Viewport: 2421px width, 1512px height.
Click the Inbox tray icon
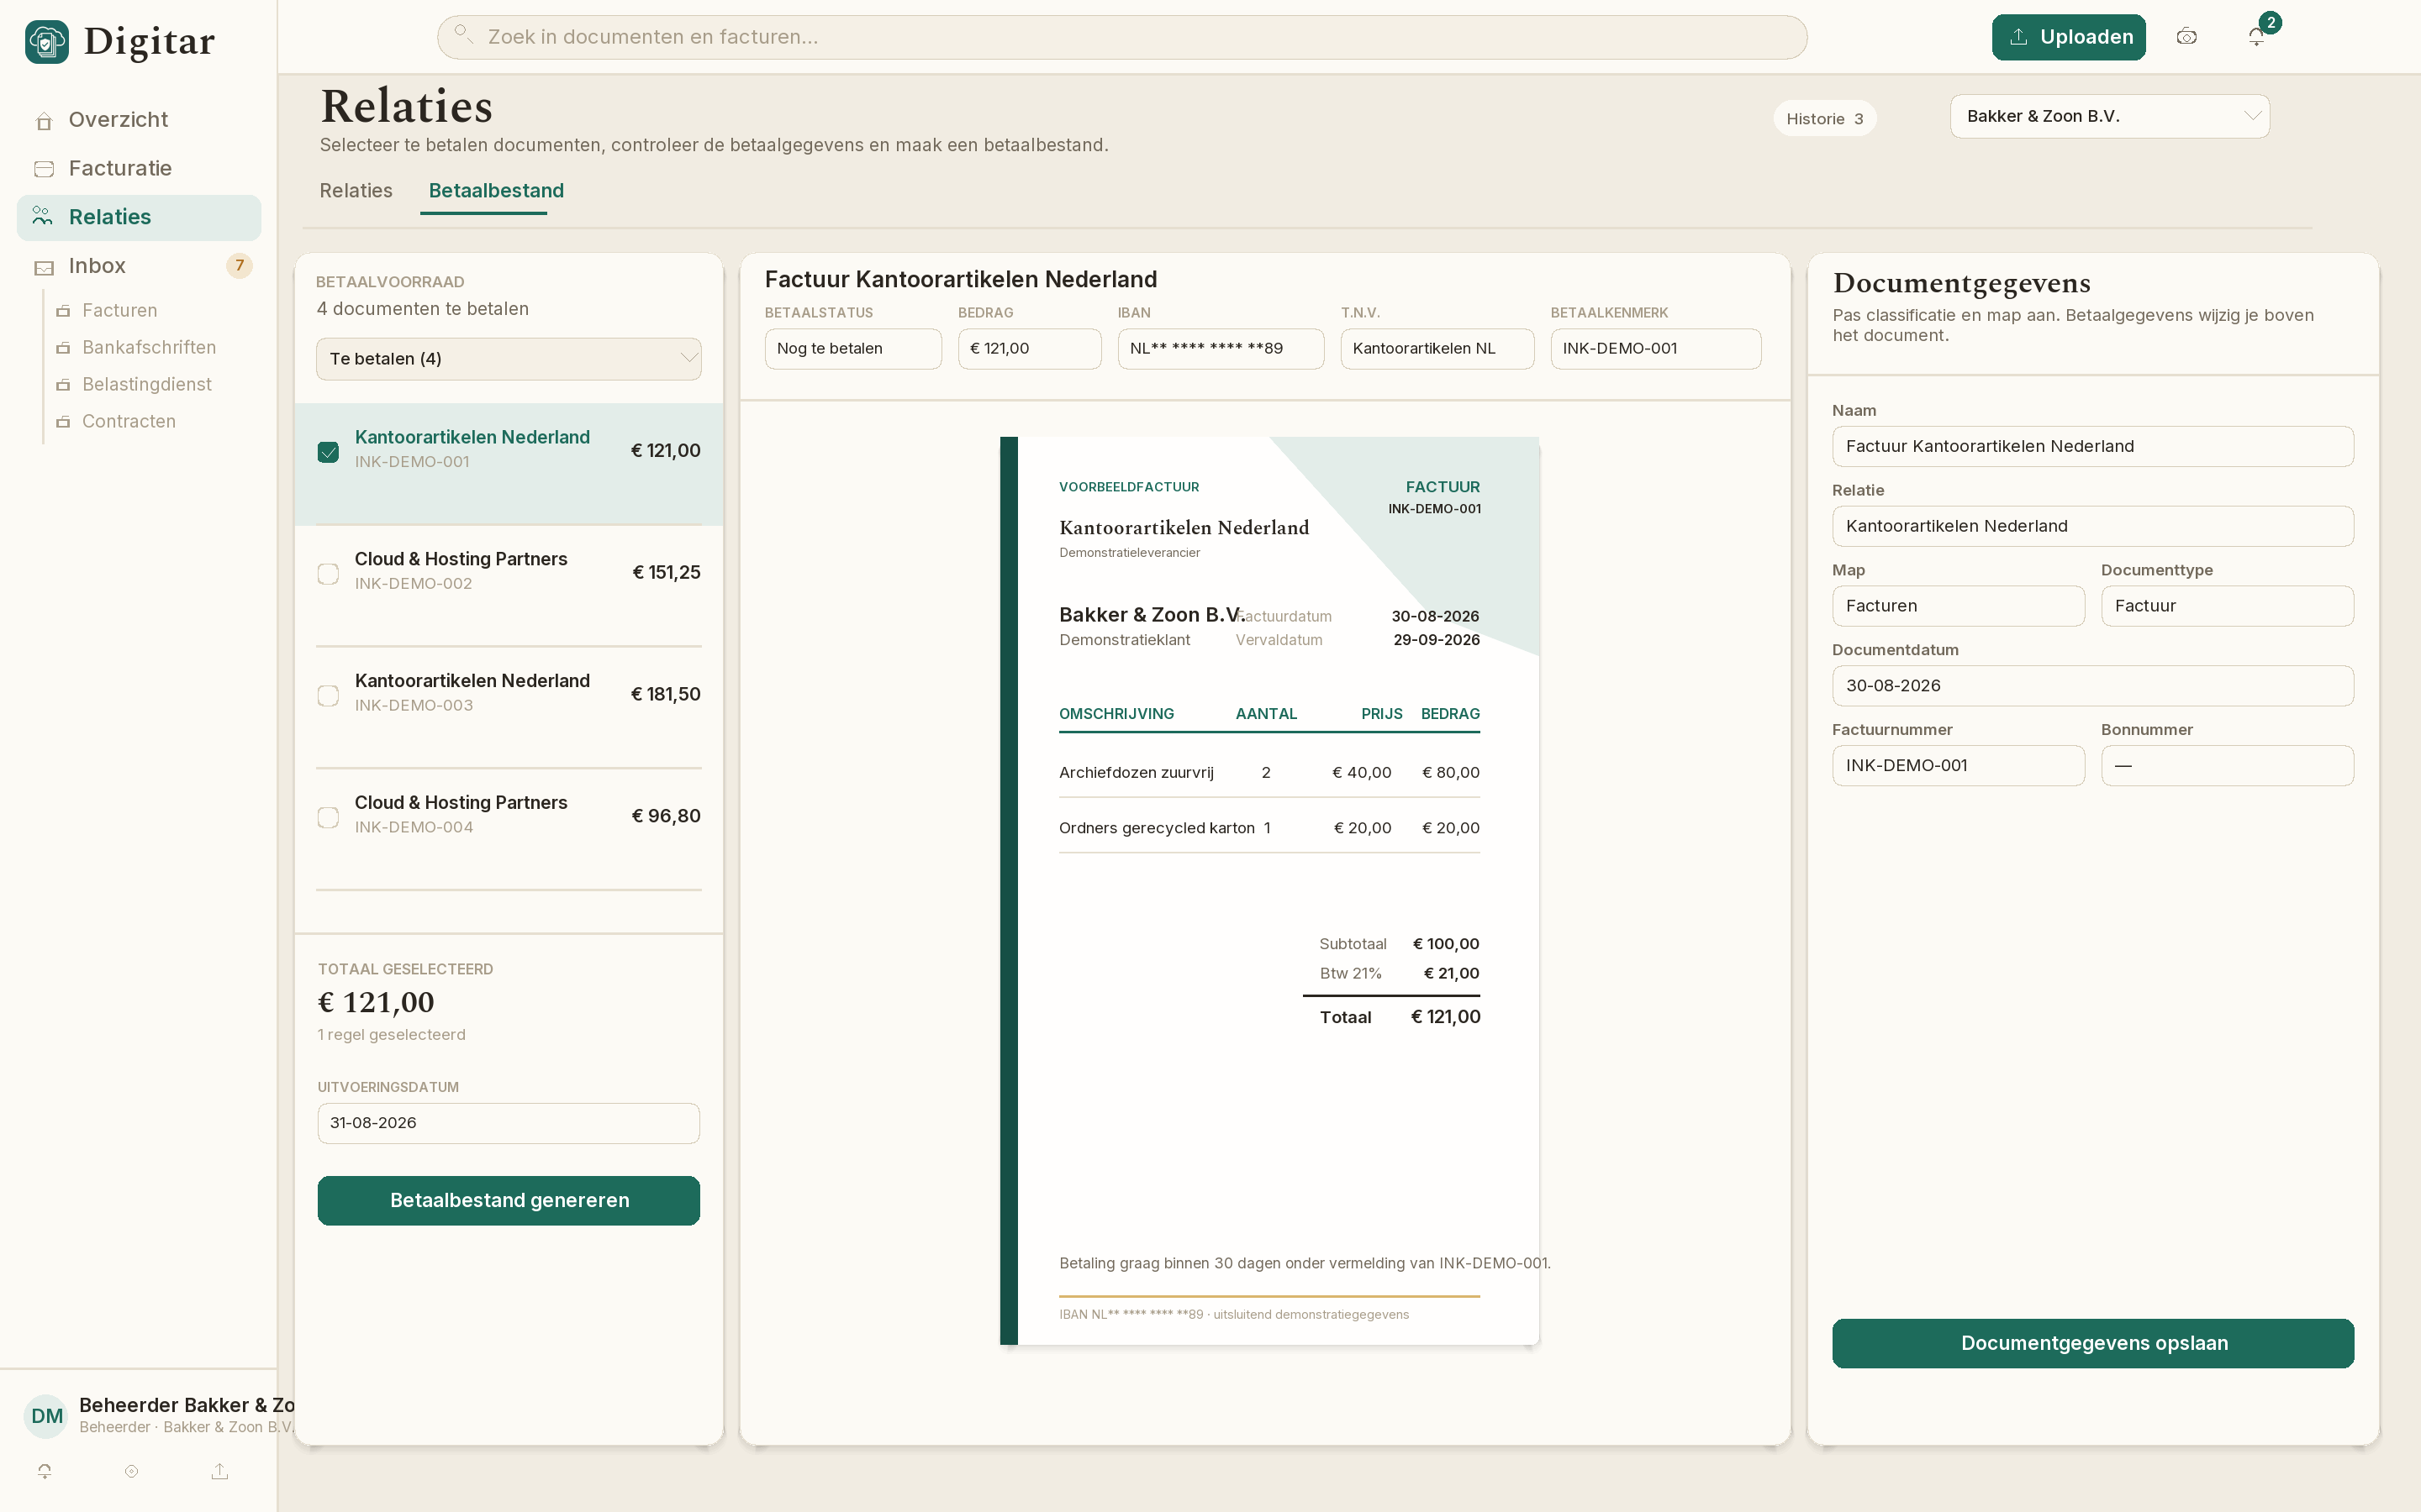point(44,267)
